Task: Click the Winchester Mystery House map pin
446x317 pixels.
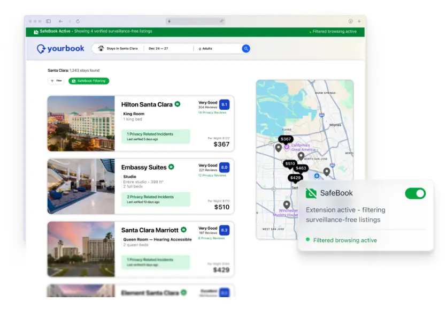Action: pos(287,205)
